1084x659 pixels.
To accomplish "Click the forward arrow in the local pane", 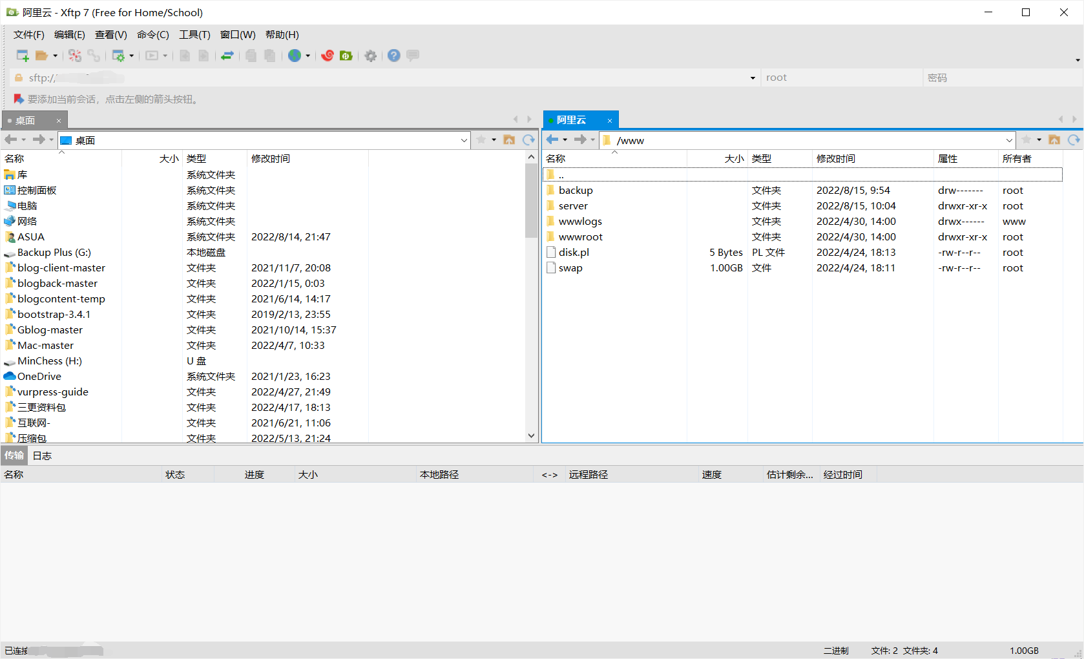I will pos(39,140).
